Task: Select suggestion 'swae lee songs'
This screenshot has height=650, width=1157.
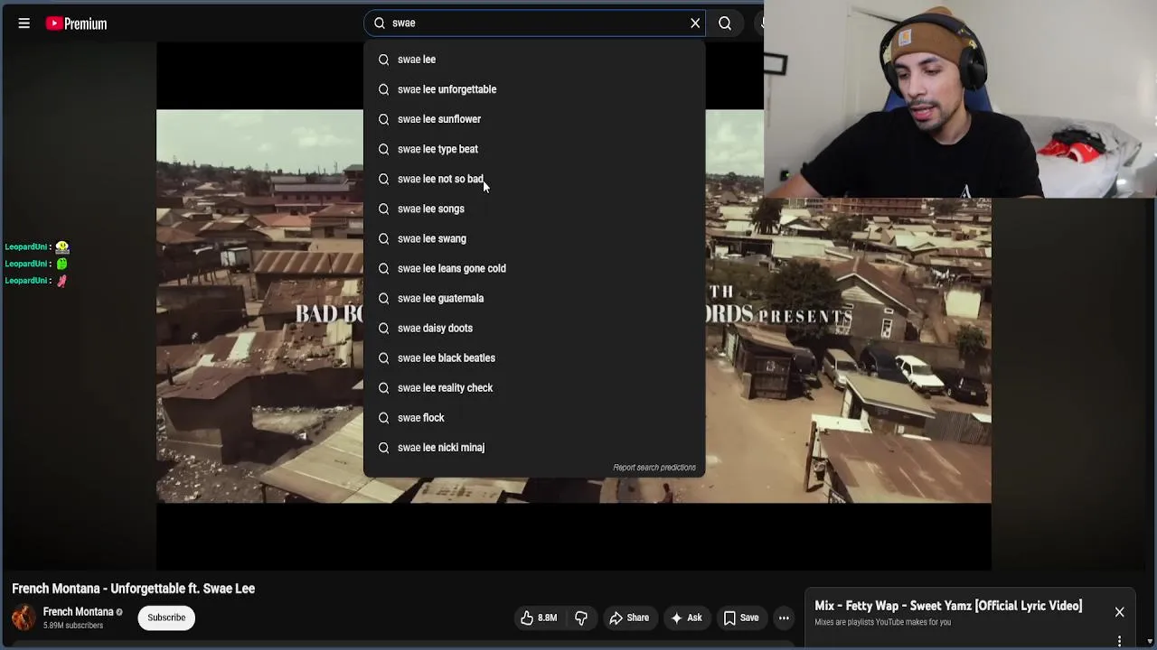Action: coord(534,209)
